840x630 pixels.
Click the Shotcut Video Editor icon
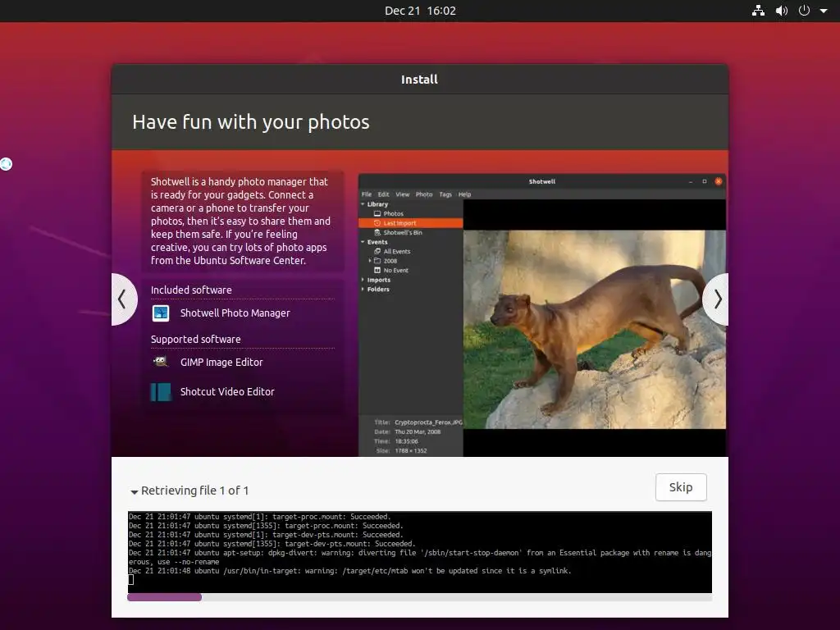(161, 391)
